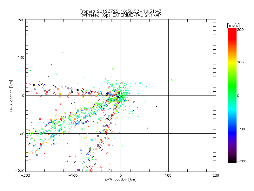
Task: Click the E-W axis tick label "0"
Action: 121,175
